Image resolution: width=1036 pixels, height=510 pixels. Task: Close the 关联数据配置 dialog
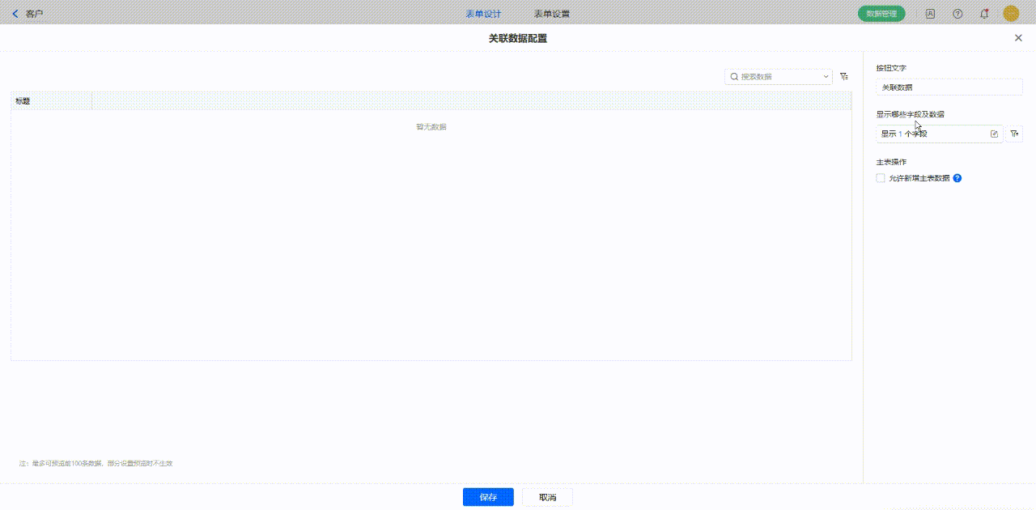click(x=1018, y=38)
